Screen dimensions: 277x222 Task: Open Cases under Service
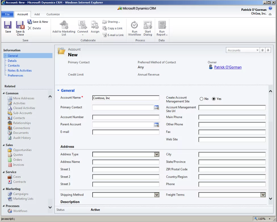(17, 177)
